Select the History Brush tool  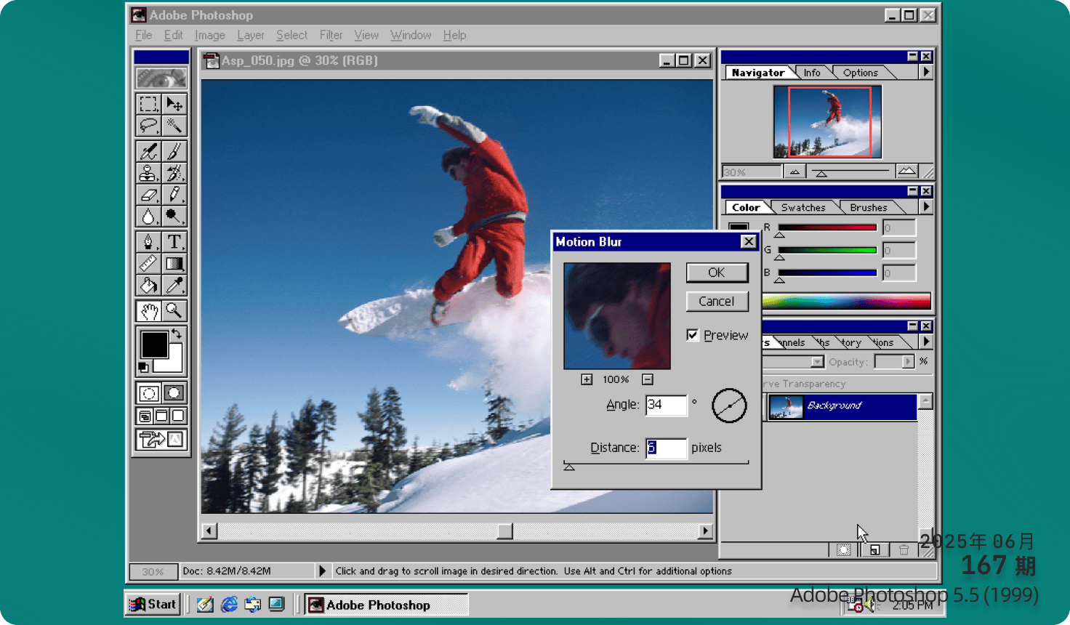[174, 173]
